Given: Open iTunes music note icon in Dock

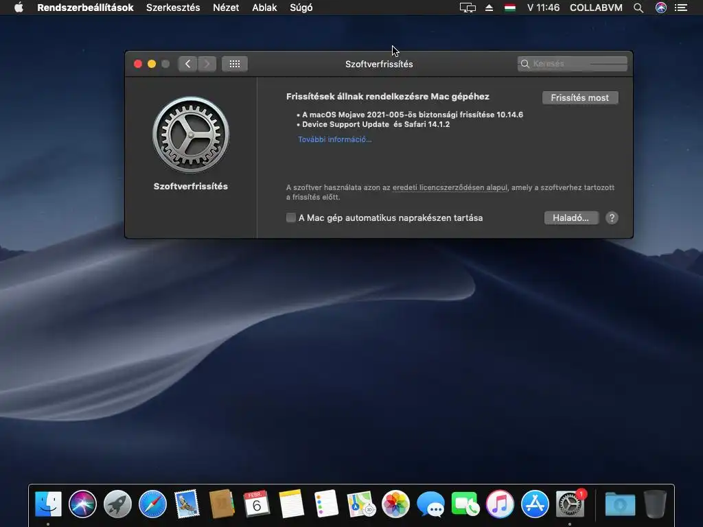Looking at the screenshot, I should click(x=500, y=504).
